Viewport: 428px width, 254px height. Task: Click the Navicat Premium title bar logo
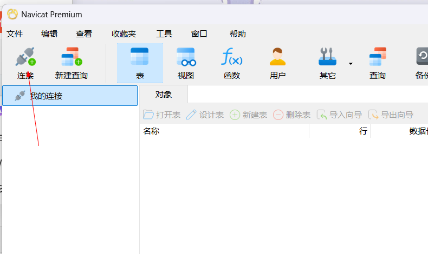pyautogui.click(x=12, y=14)
